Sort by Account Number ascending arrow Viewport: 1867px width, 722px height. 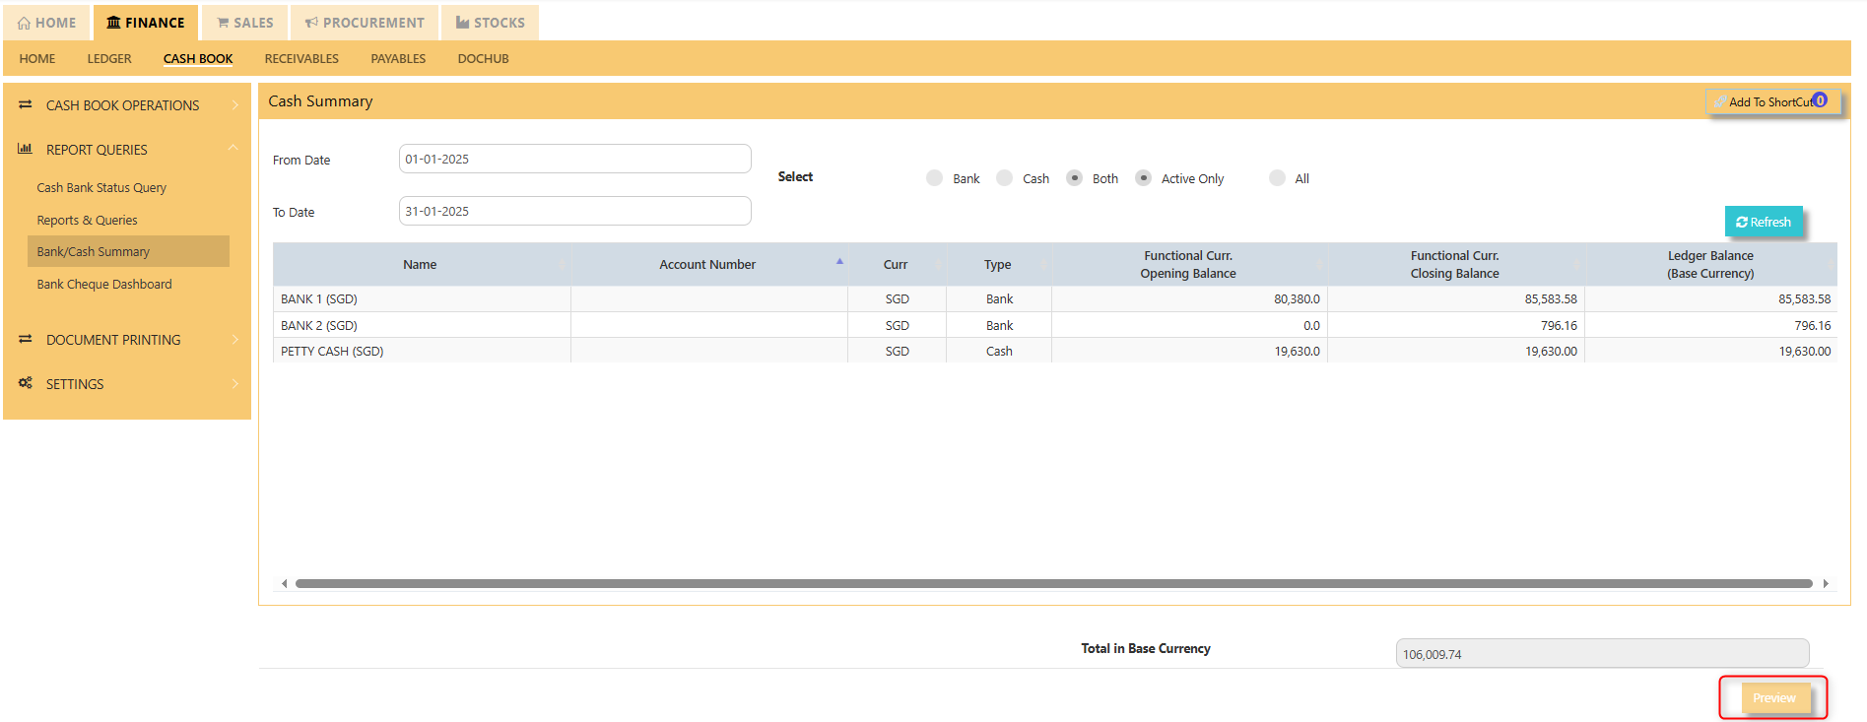click(x=839, y=261)
